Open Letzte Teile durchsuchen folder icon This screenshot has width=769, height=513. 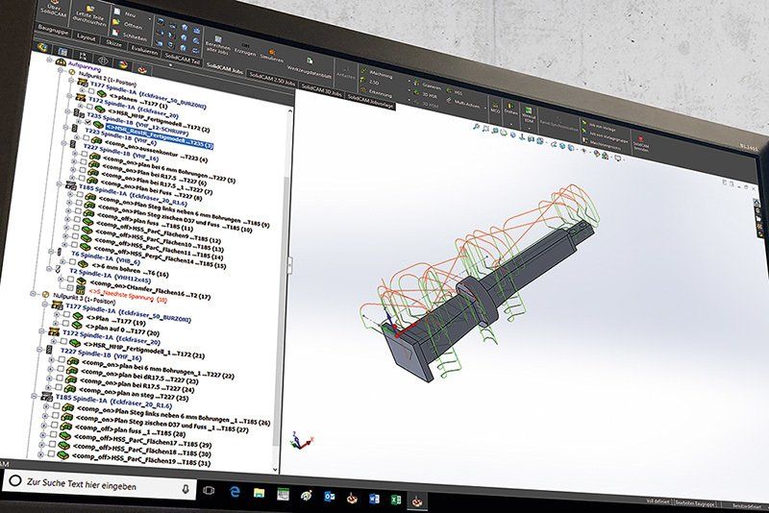(x=91, y=9)
